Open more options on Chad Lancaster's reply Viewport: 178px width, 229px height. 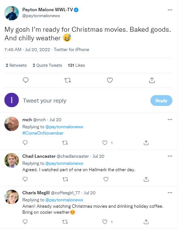click(170, 156)
